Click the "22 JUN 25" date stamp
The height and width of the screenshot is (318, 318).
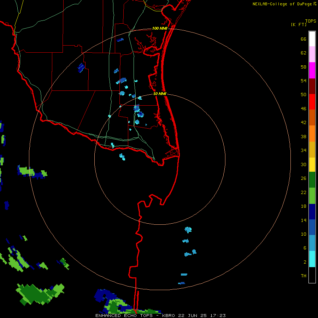193,316
